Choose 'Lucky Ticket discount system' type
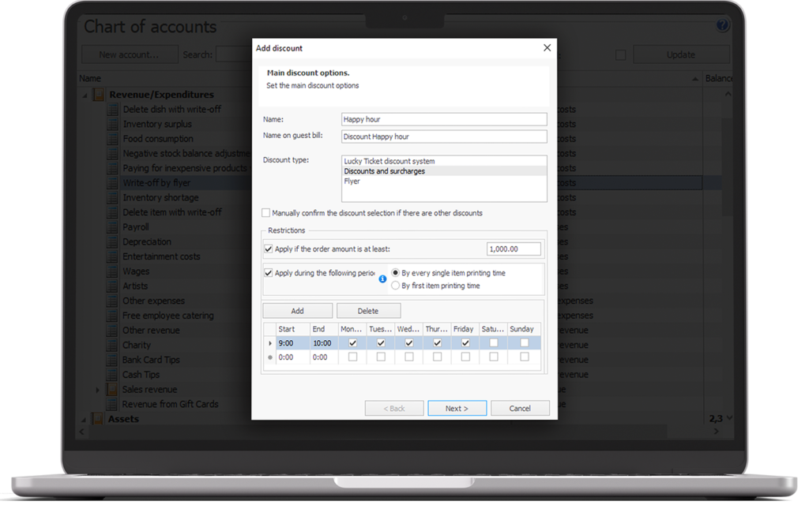 click(x=389, y=161)
